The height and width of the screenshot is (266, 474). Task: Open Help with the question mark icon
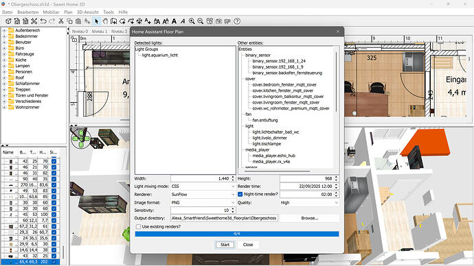(237, 21)
